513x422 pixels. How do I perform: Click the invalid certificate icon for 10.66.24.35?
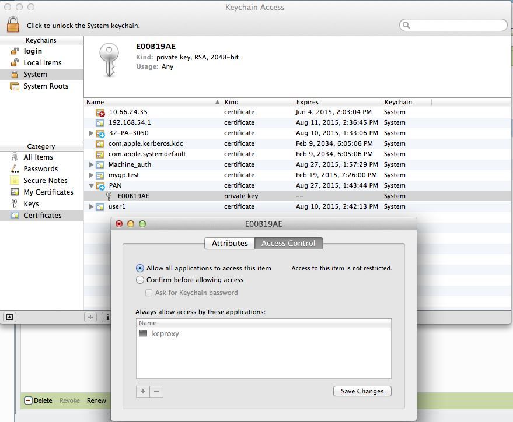(100, 112)
